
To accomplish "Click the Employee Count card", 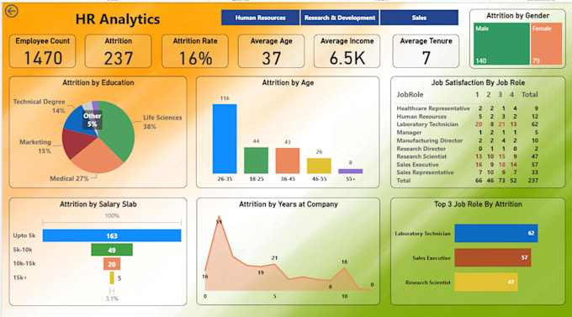I will (42, 51).
